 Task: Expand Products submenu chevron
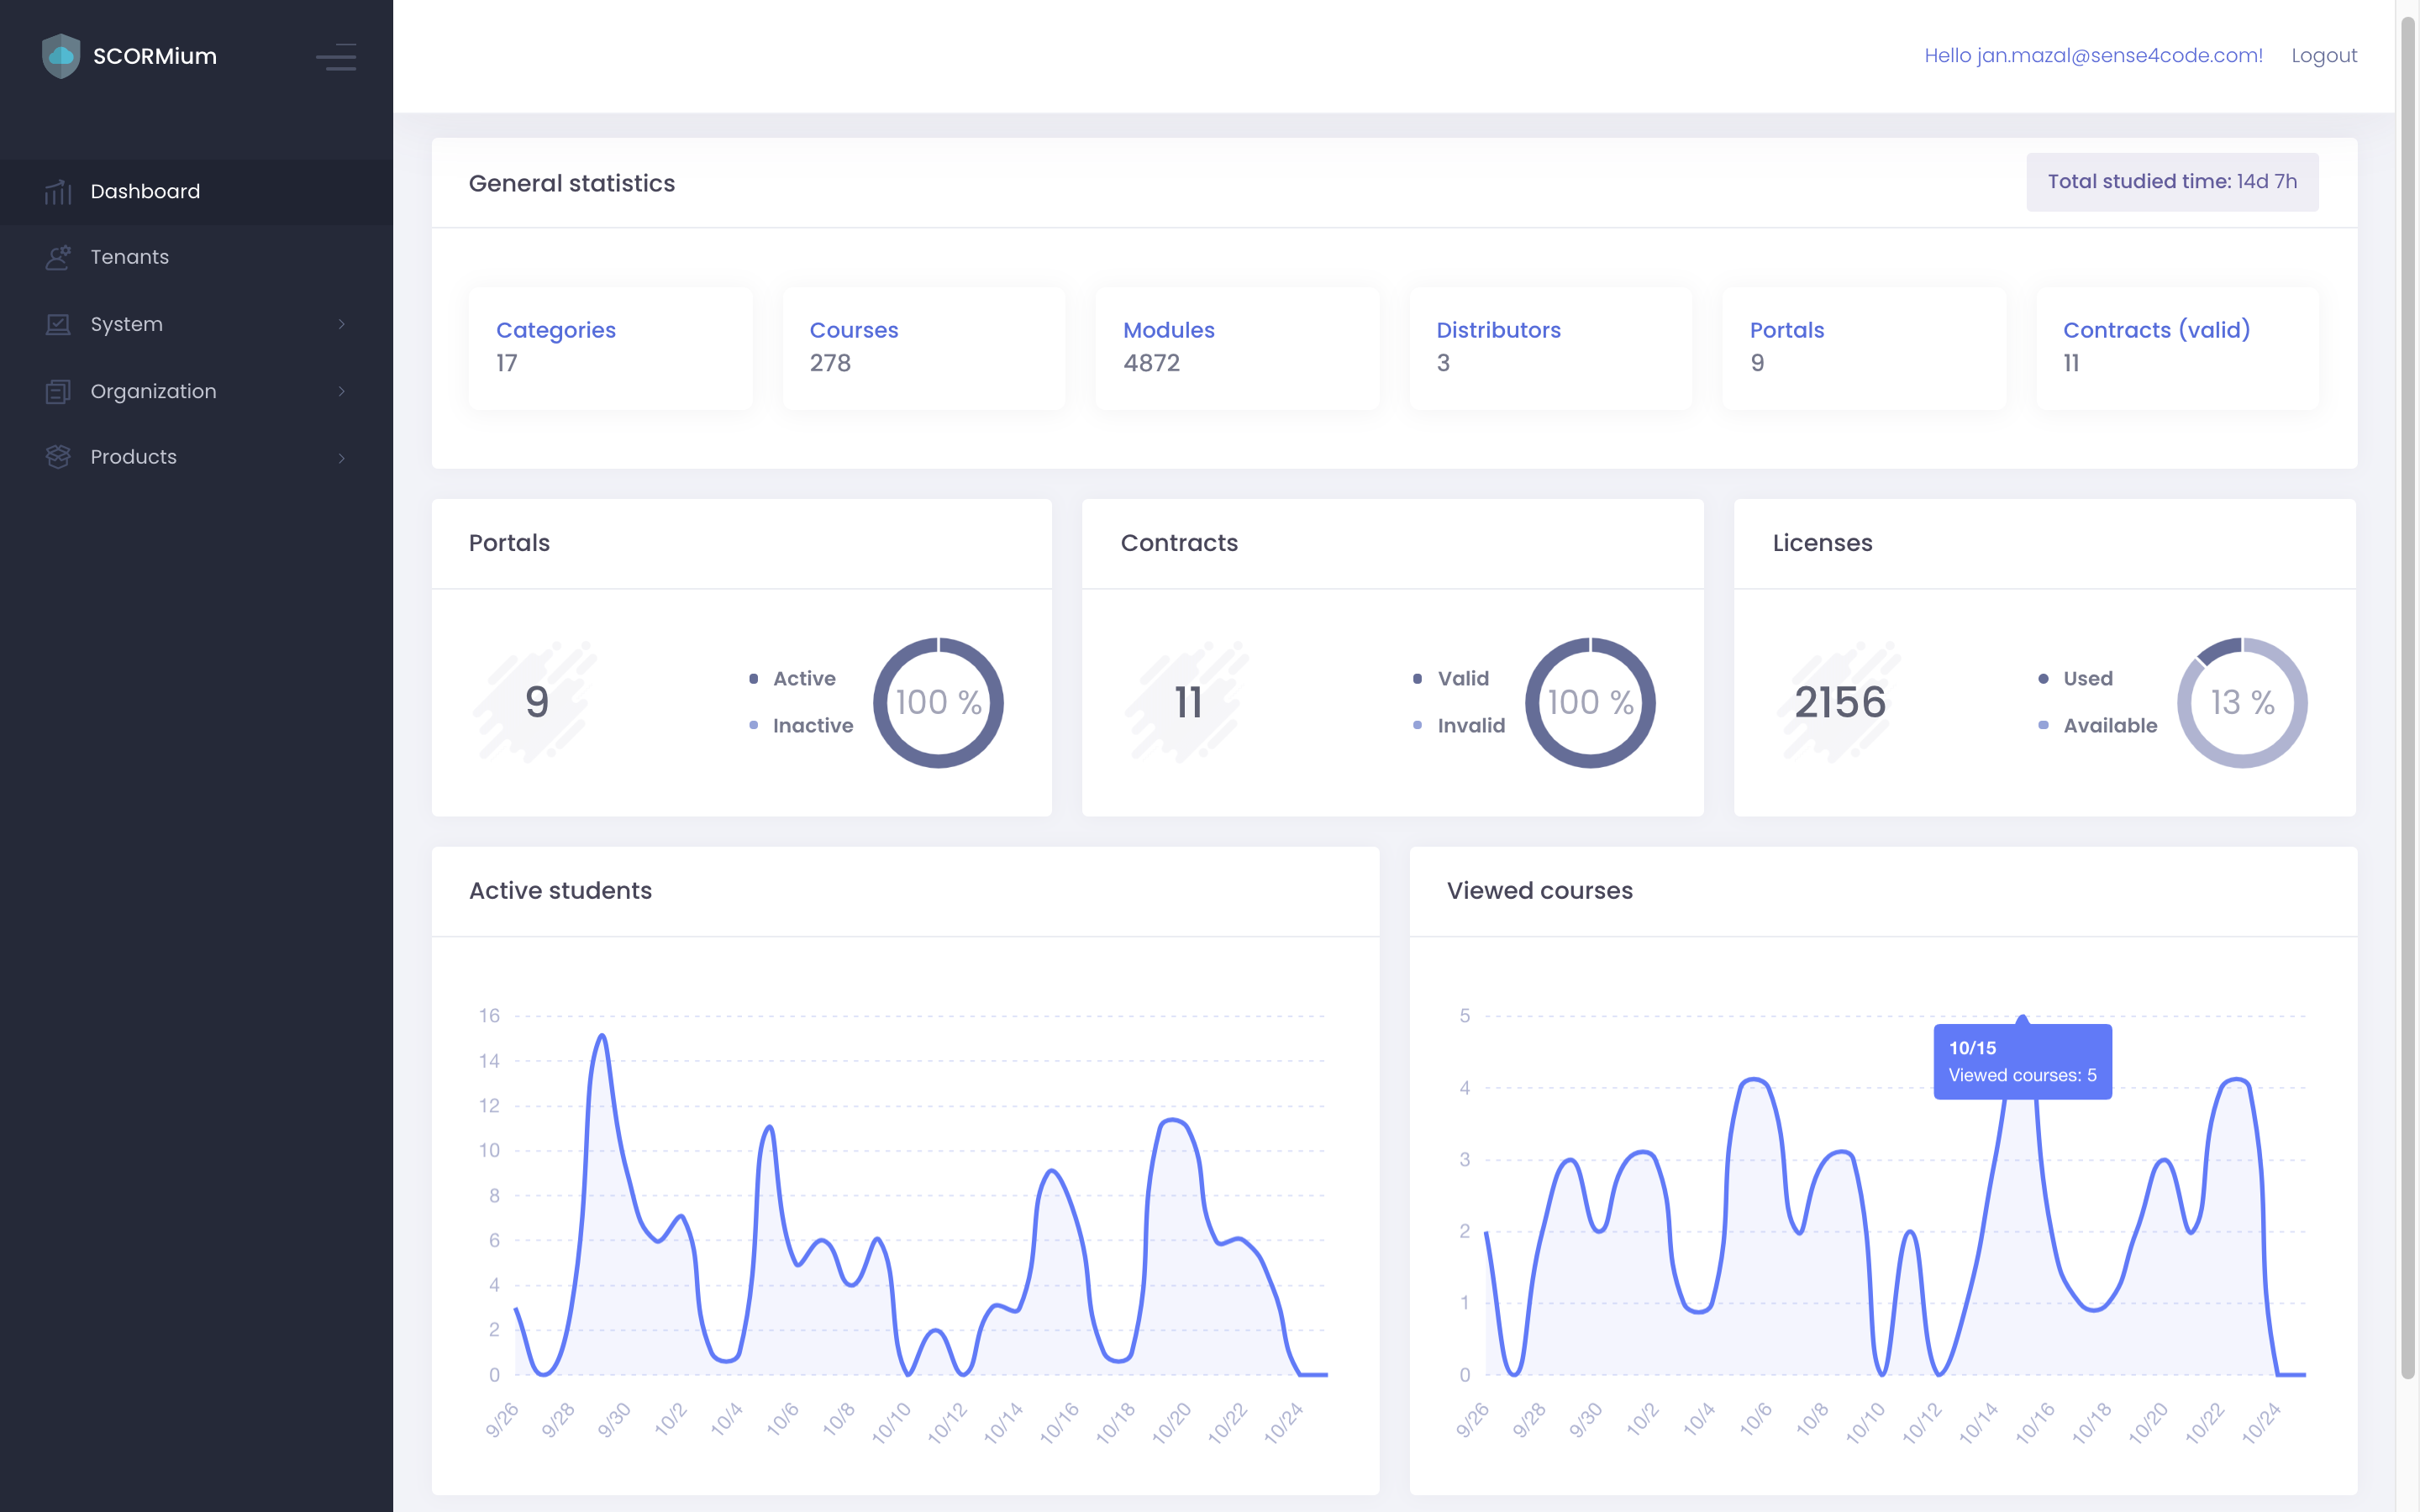click(342, 458)
